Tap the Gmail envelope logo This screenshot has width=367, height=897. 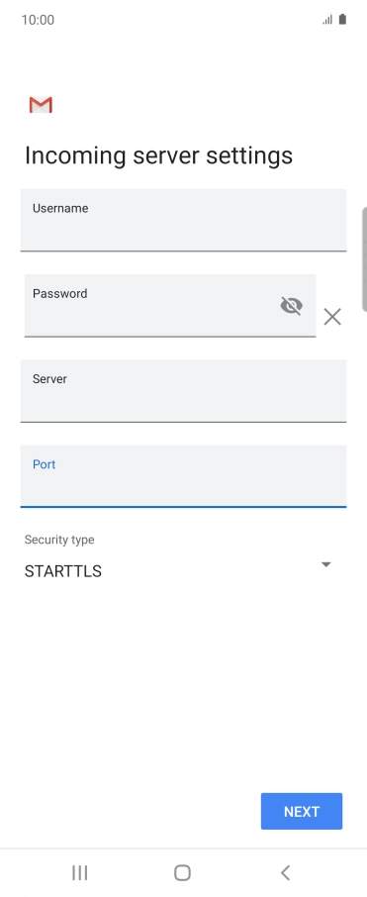tap(41, 105)
